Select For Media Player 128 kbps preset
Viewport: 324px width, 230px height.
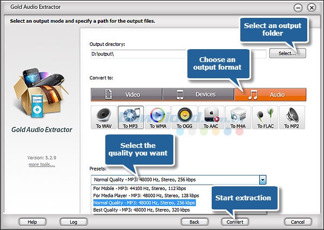146,195
